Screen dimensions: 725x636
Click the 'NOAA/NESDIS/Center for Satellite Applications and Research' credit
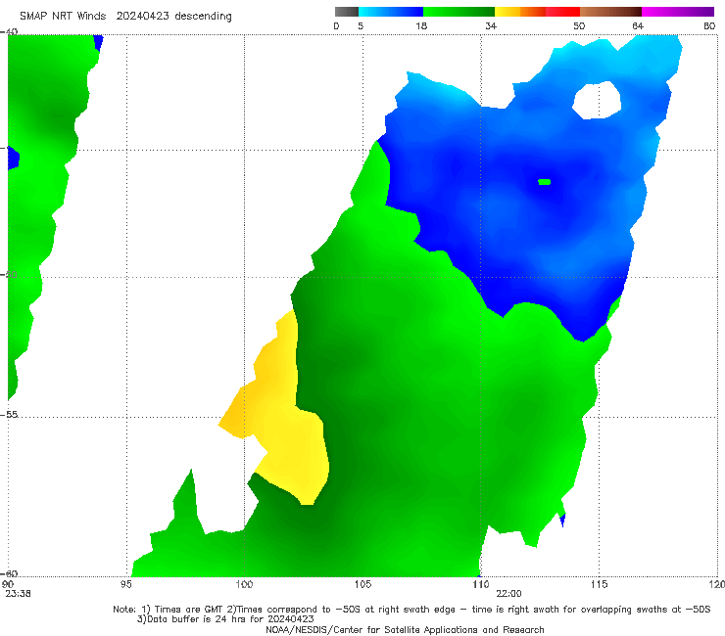tap(405, 629)
